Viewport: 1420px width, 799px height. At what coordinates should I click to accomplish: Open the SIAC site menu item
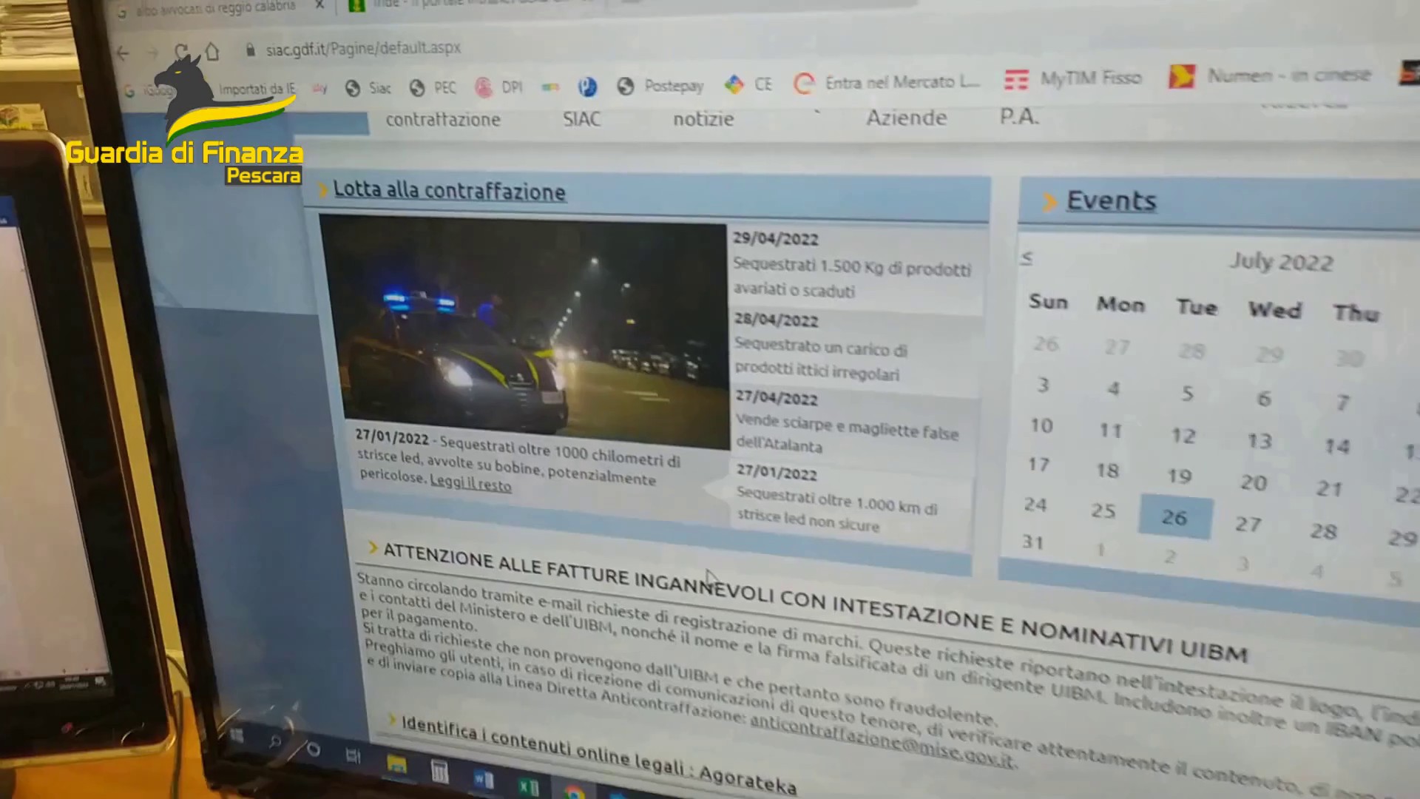tap(582, 119)
